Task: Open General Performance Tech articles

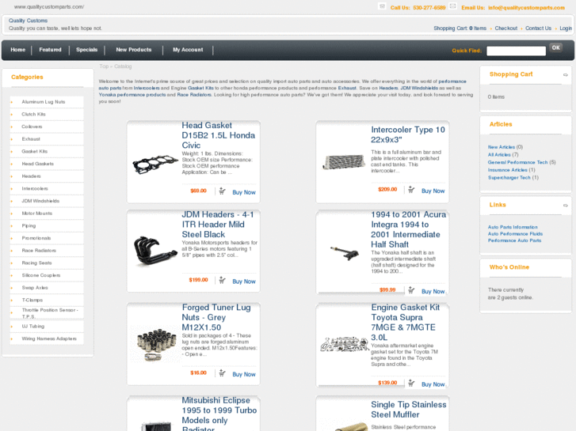Action: (517, 162)
